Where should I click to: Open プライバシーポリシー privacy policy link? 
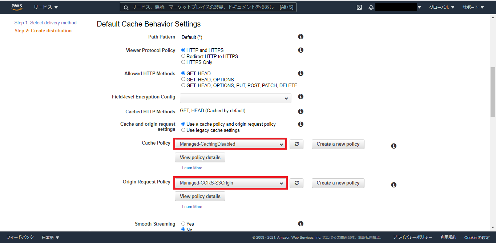point(412,237)
